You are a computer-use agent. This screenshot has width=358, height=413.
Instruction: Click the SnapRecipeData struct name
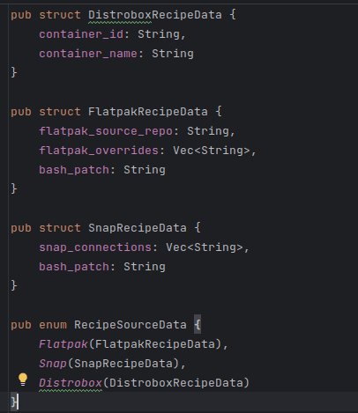138,228
